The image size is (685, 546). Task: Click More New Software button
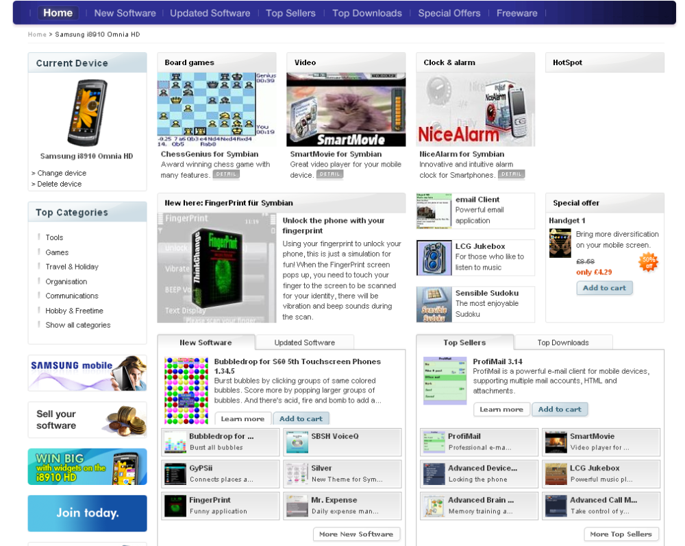point(356,534)
